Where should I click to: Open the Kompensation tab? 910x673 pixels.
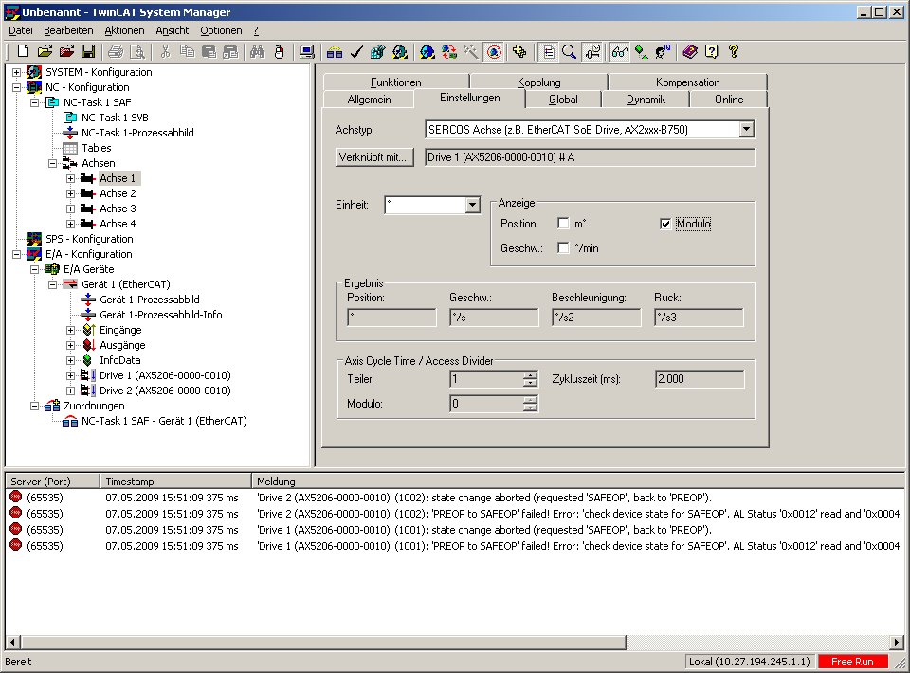(x=688, y=82)
